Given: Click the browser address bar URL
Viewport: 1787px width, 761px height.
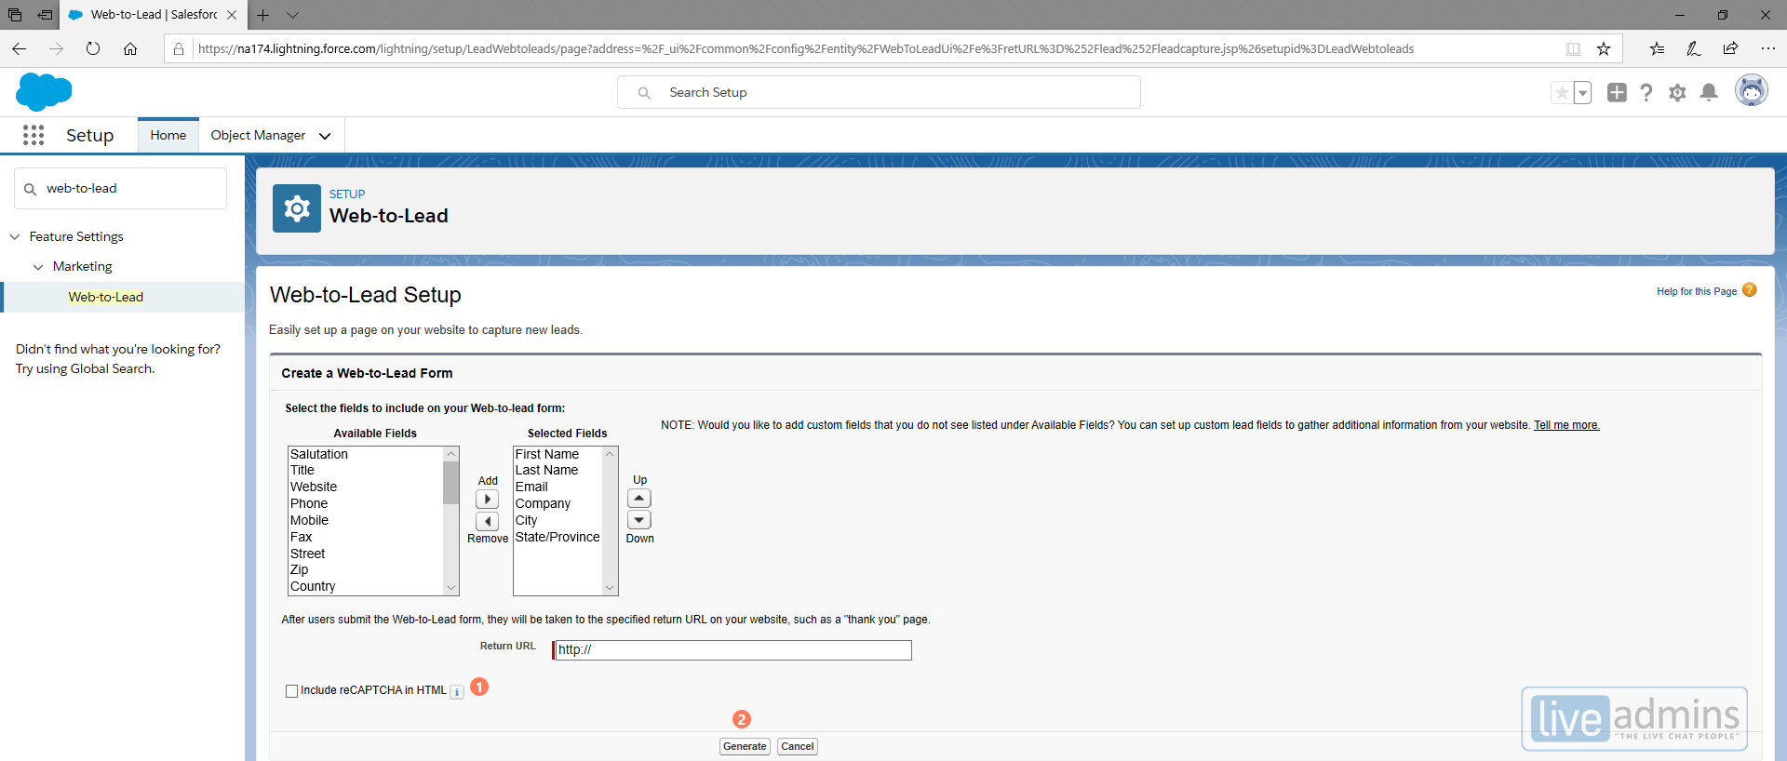Looking at the screenshot, I should coord(806,48).
